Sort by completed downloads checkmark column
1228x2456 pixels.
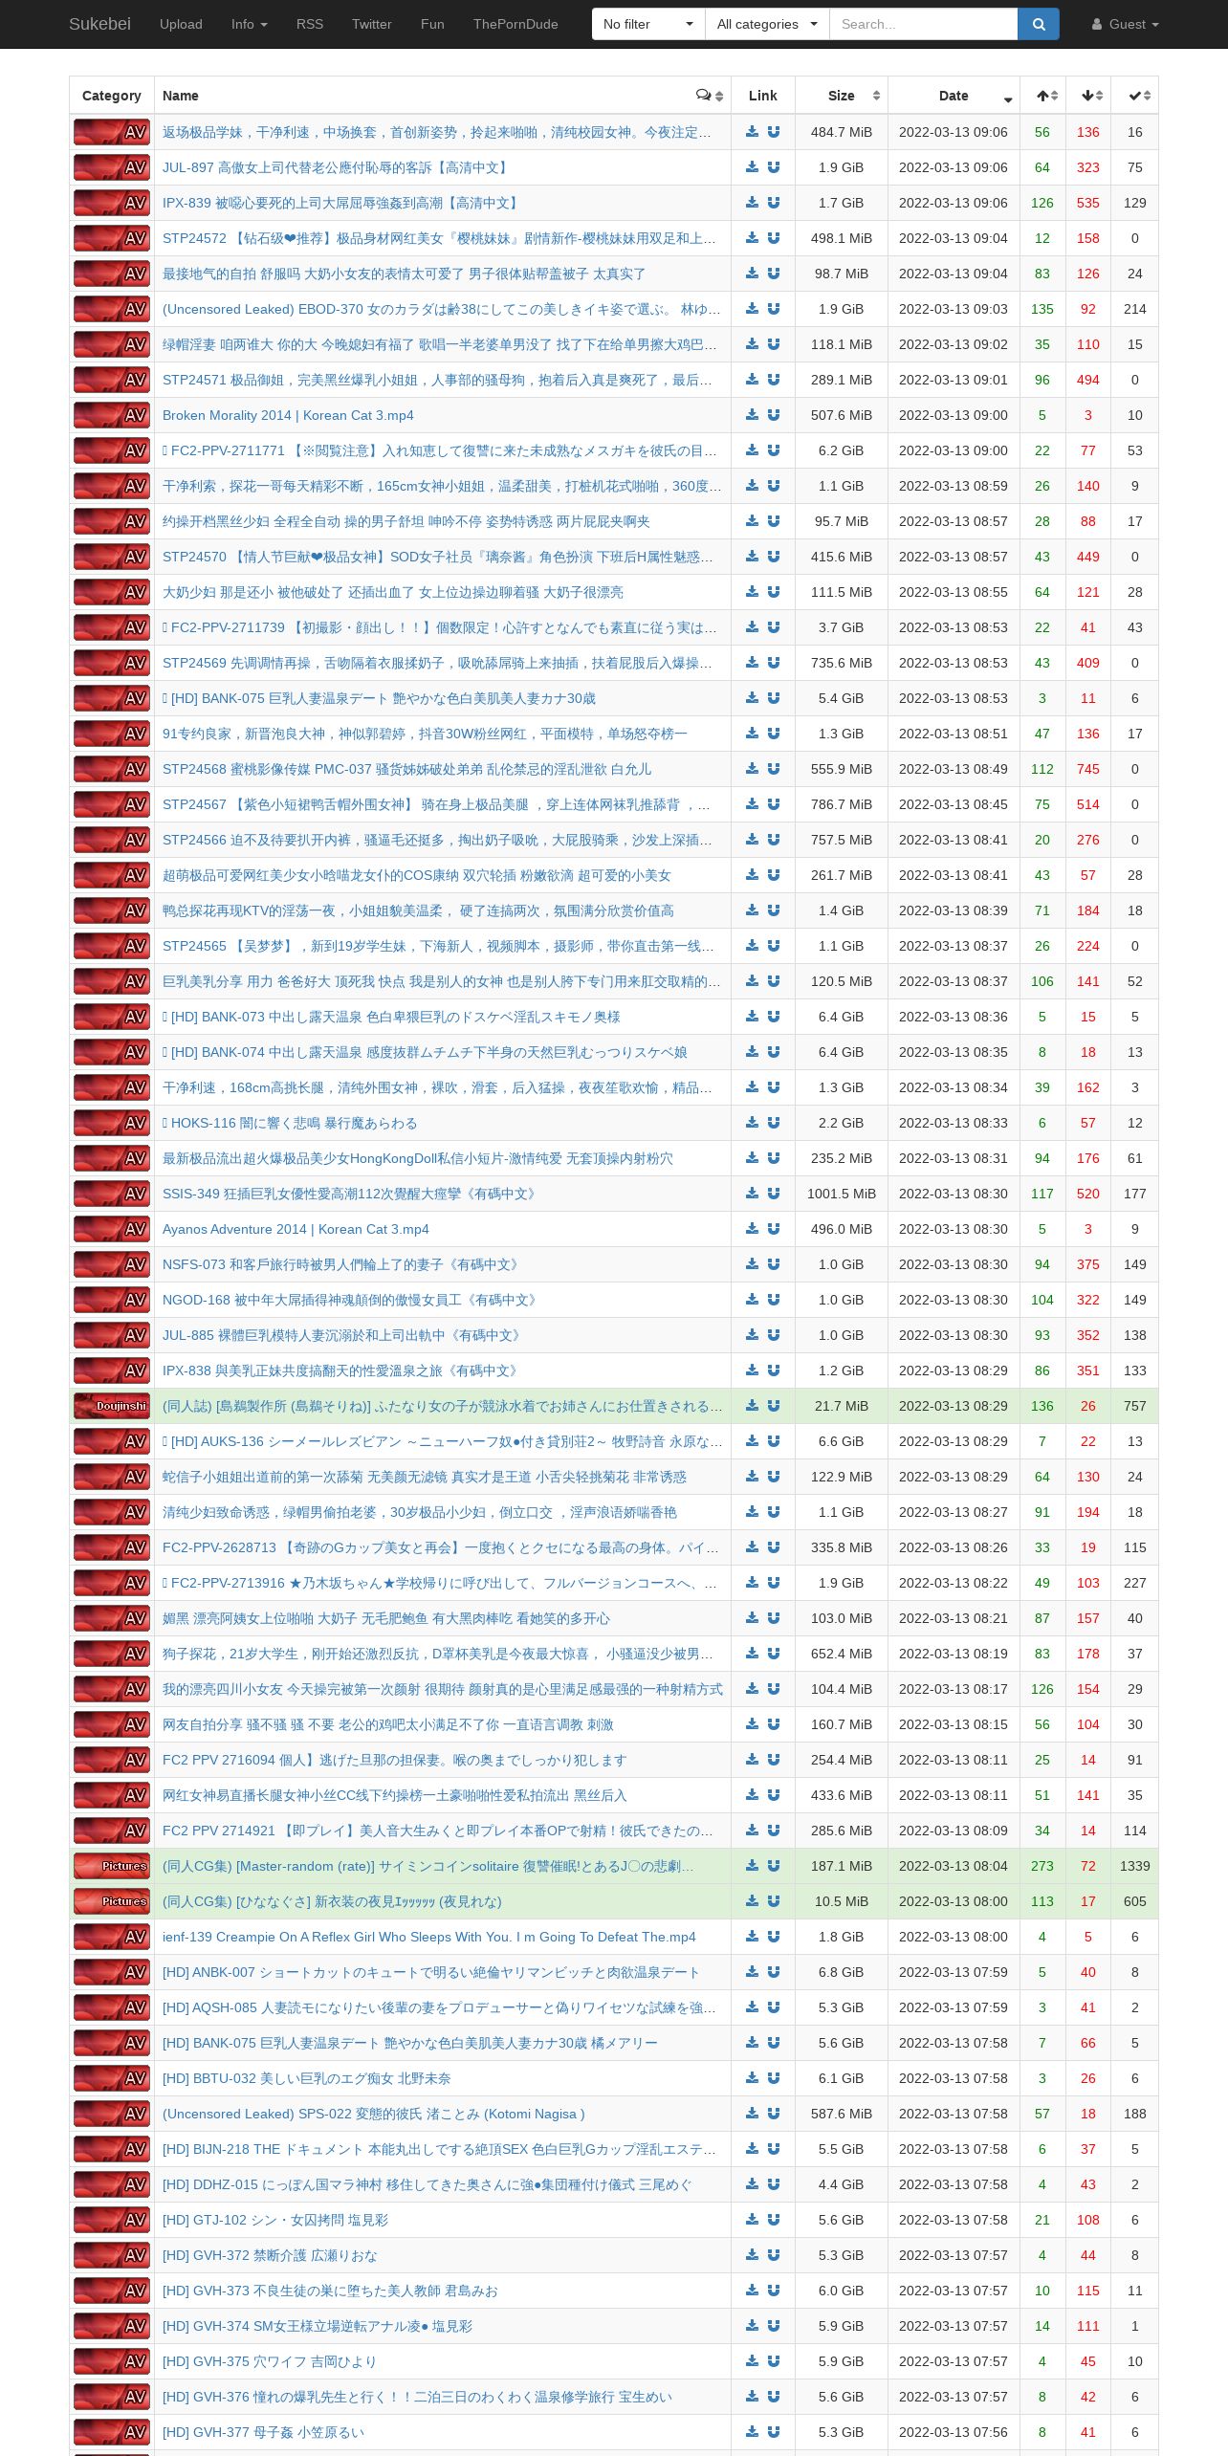click(x=1135, y=96)
